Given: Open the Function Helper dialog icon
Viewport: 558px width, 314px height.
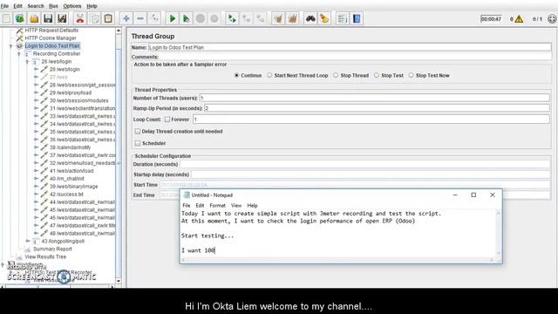Looking at the screenshot, I should (x=343, y=18).
